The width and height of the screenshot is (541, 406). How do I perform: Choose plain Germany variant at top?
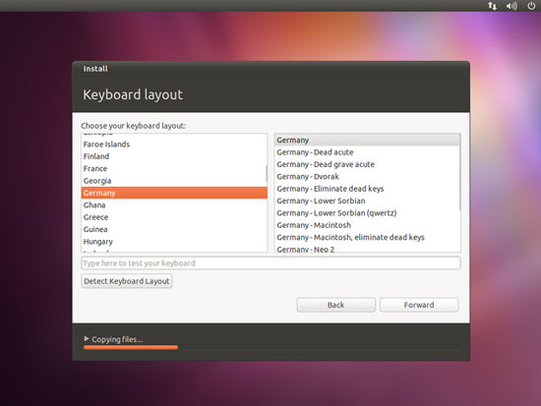coord(367,140)
